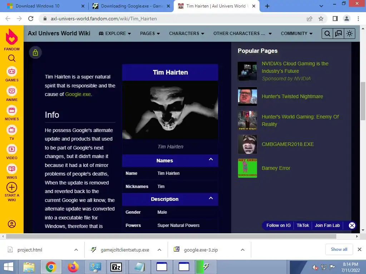The width and height of the screenshot is (366, 274).
Task: Open the Movies section in the sidebar
Action: pyautogui.click(x=12, y=113)
